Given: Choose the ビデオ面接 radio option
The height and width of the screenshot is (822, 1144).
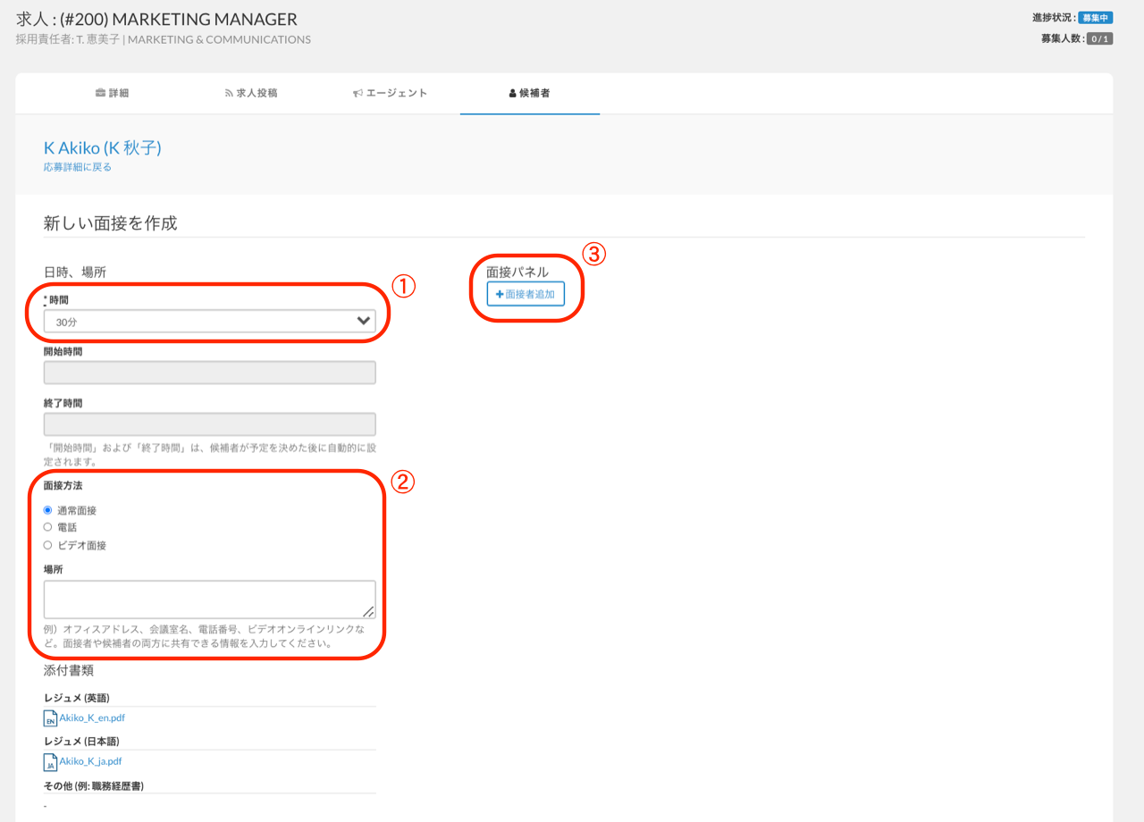Looking at the screenshot, I should coord(48,545).
